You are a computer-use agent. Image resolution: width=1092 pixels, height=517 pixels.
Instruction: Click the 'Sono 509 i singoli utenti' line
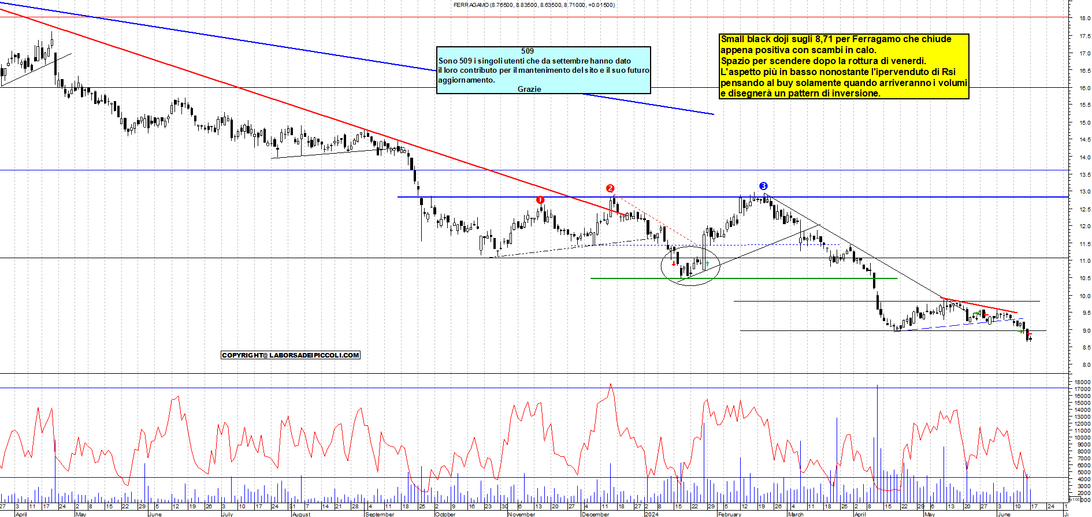pos(534,61)
